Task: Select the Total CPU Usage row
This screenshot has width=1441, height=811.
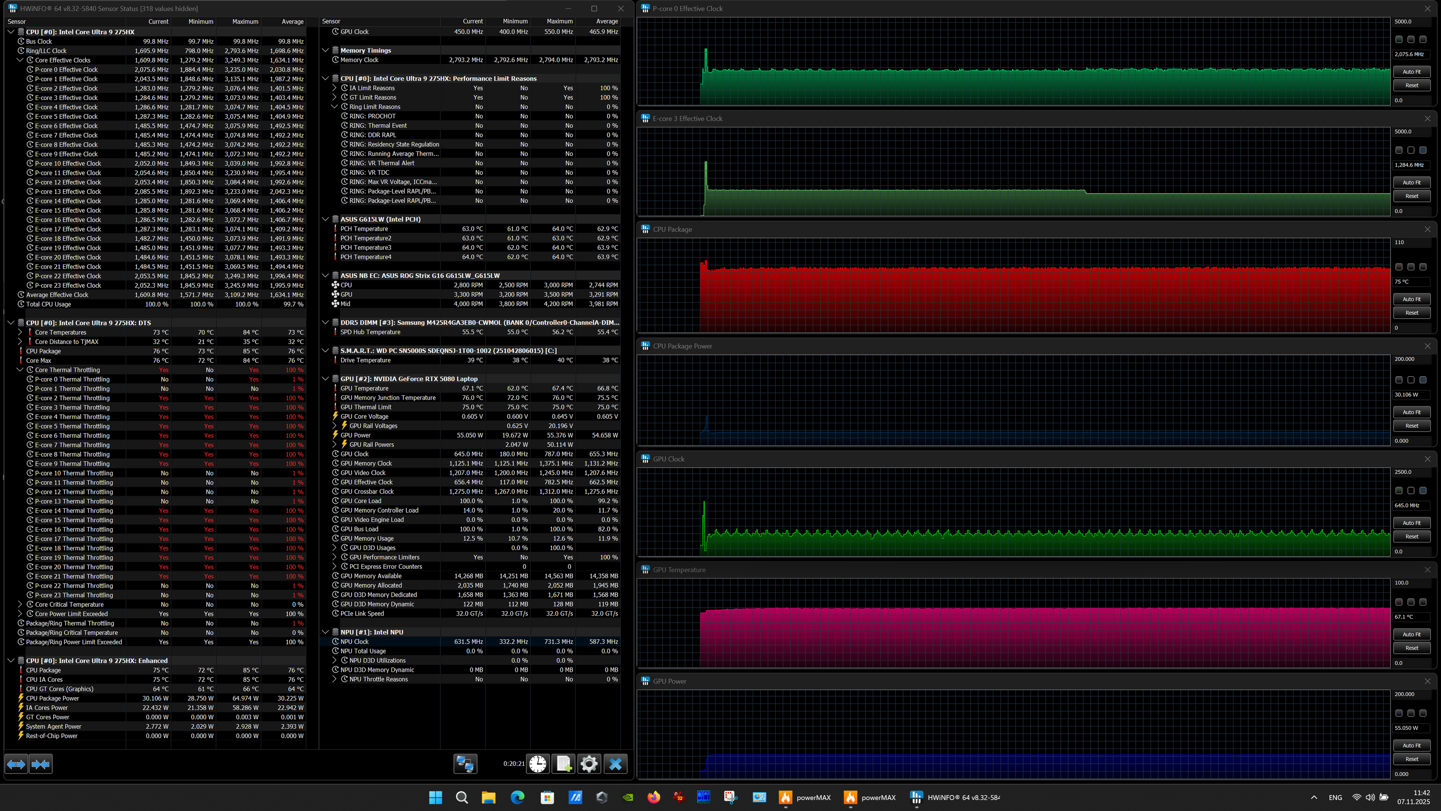Action: click(49, 304)
